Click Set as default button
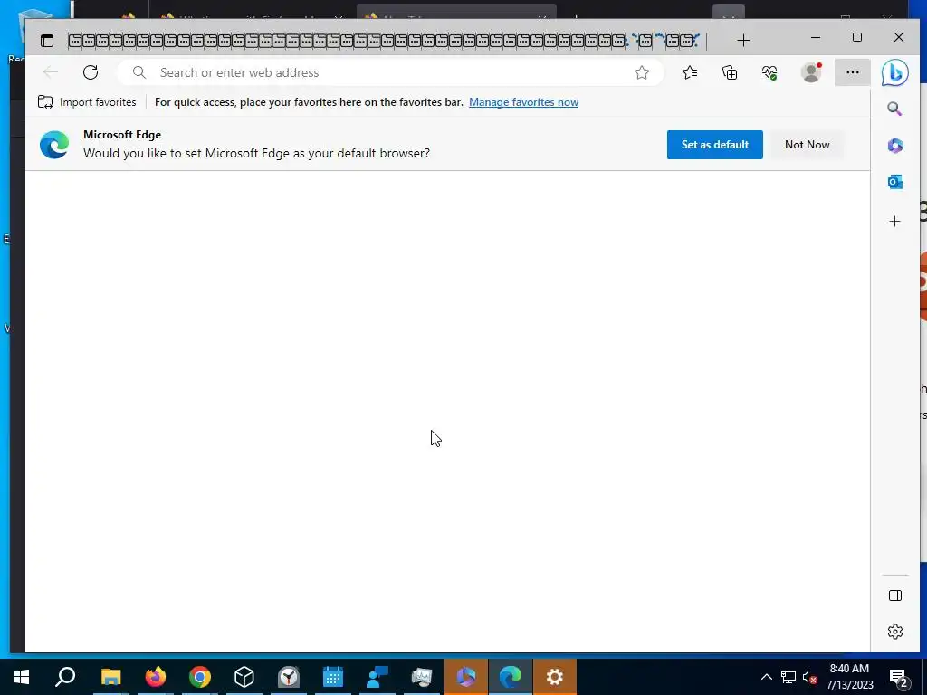Viewport: 927px width, 695px height. tap(715, 145)
